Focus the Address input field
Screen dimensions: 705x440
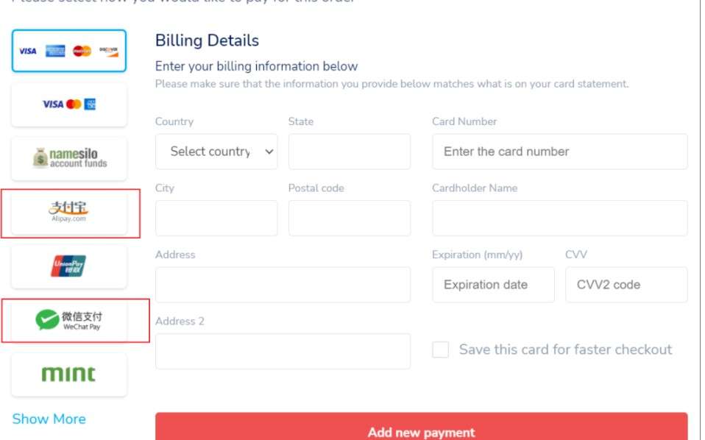click(x=283, y=285)
